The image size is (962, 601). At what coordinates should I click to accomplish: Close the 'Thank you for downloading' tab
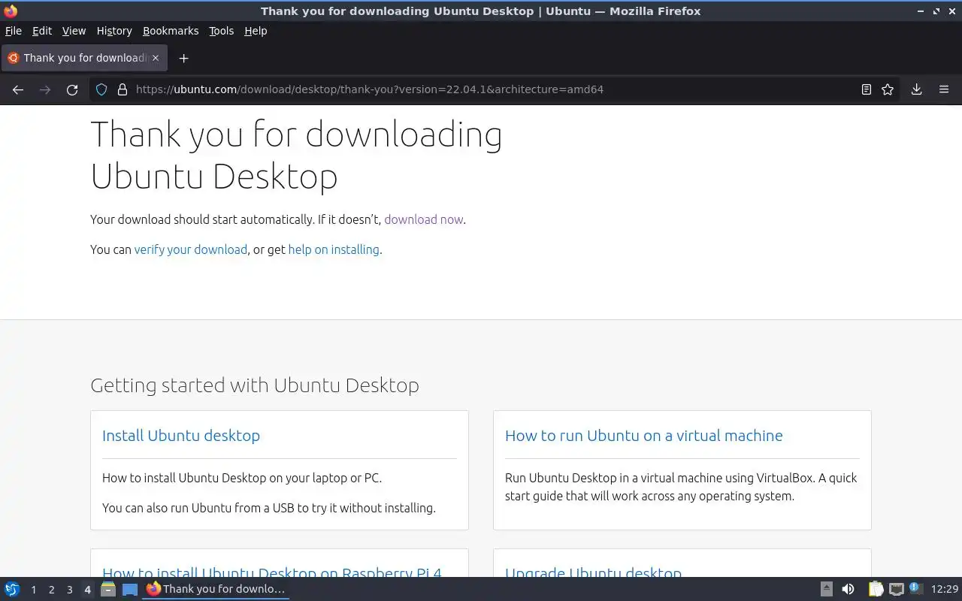point(156,58)
